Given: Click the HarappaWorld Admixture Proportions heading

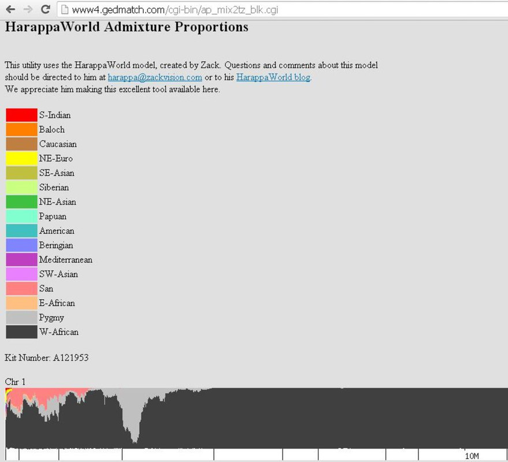Looking at the screenshot, I should 127,27.
